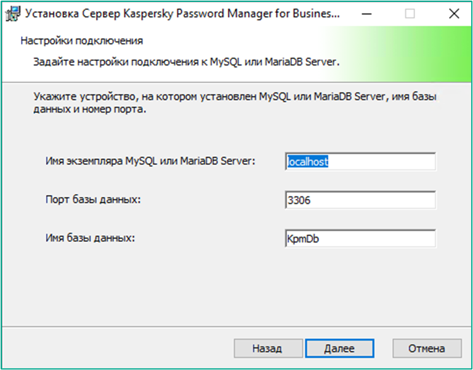Click text 'Укажите устройство, на котором установлен'
The width and height of the screenshot is (473, 370).
point(145,97)
